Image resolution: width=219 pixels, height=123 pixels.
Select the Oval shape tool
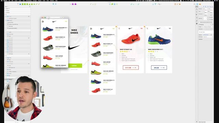[27, 4]
